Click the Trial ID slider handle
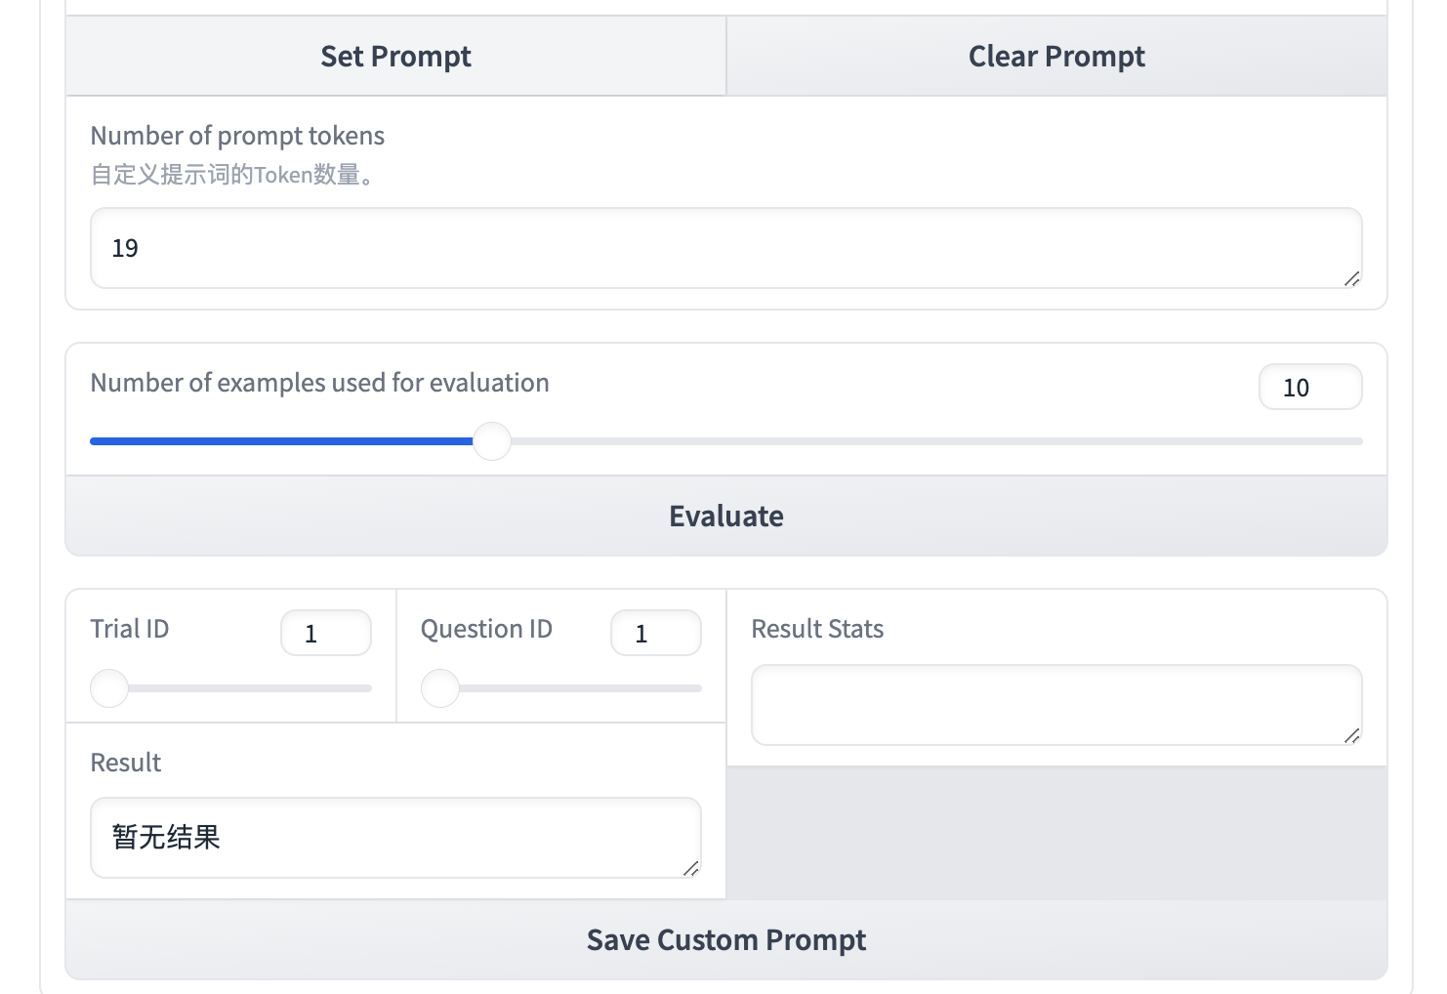The width and height of the screenshot is (1447, 994). (x=109, y=688)
